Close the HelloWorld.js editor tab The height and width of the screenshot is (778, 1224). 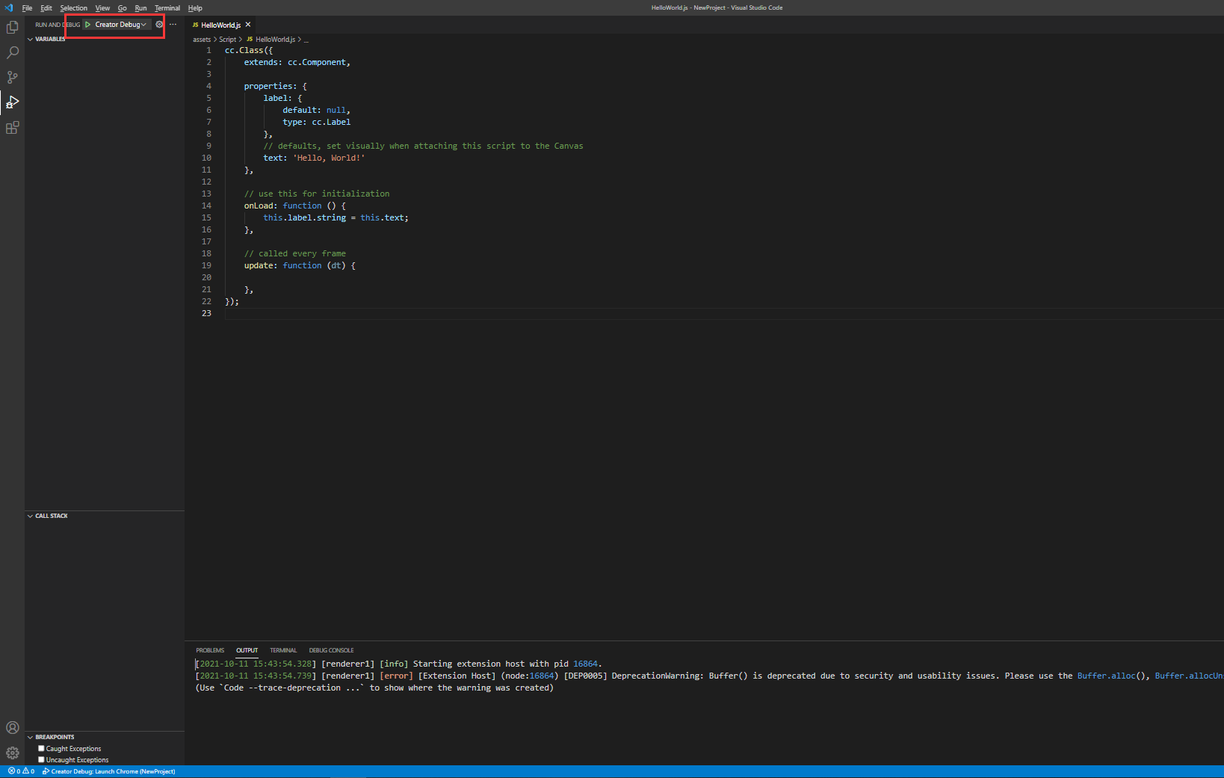(248, 25)
